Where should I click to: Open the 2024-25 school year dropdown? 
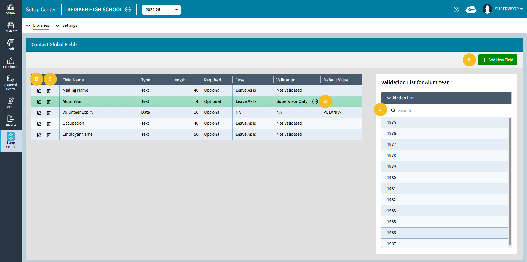tap(161, 10)
